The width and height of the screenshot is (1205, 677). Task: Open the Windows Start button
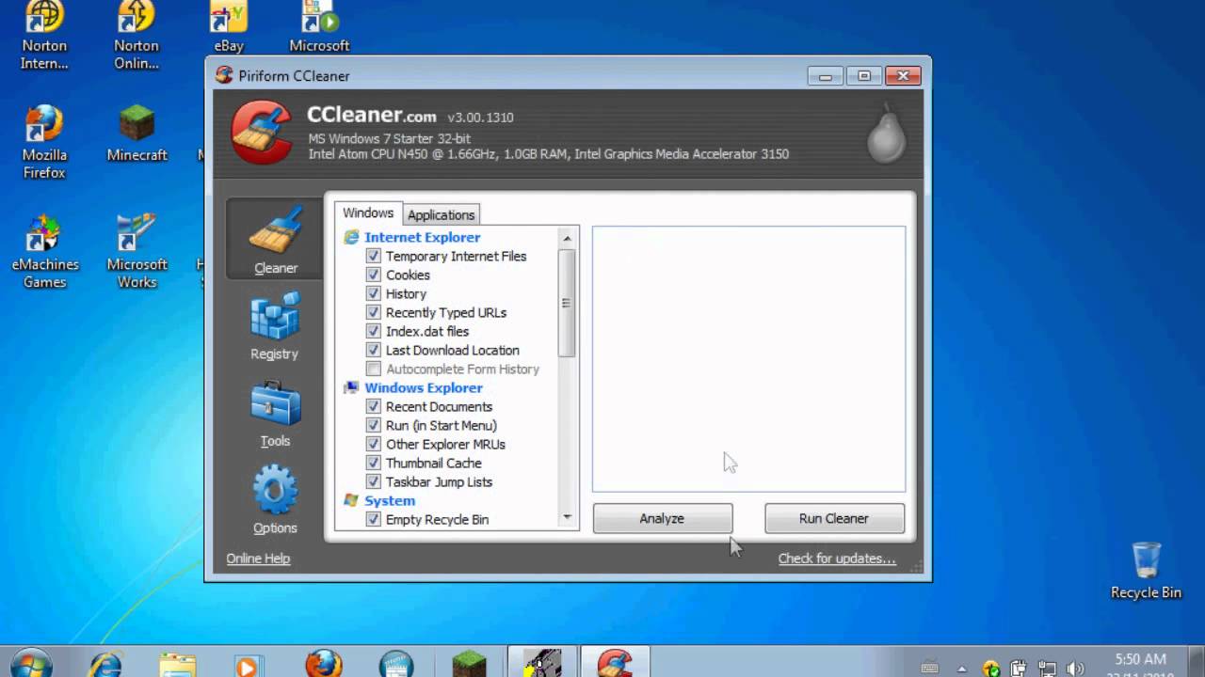coord(31,664)
